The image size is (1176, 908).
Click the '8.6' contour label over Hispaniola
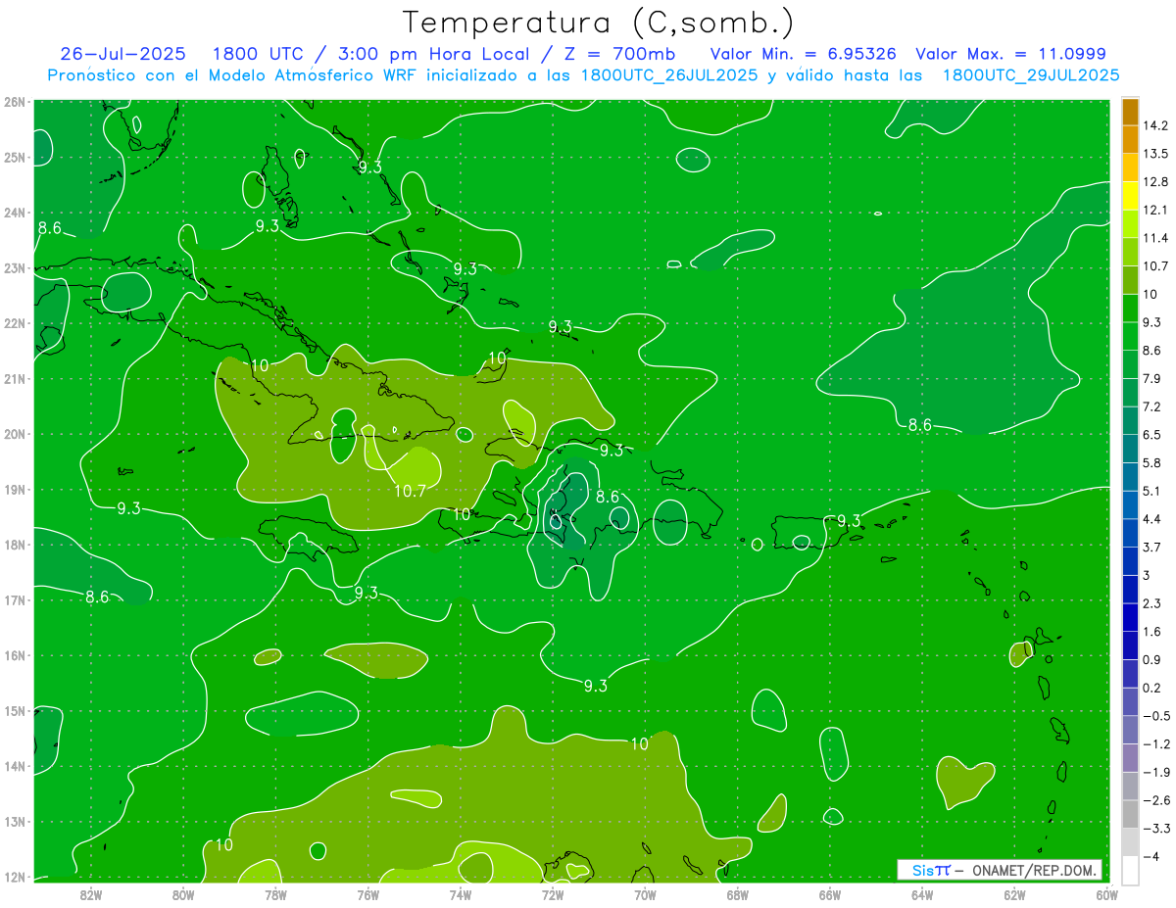coord(608,497)
